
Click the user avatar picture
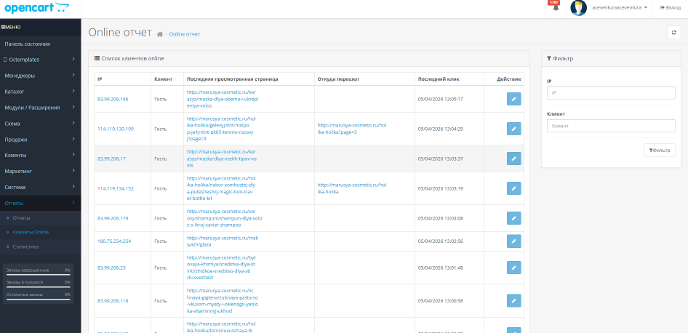(579, 8)
